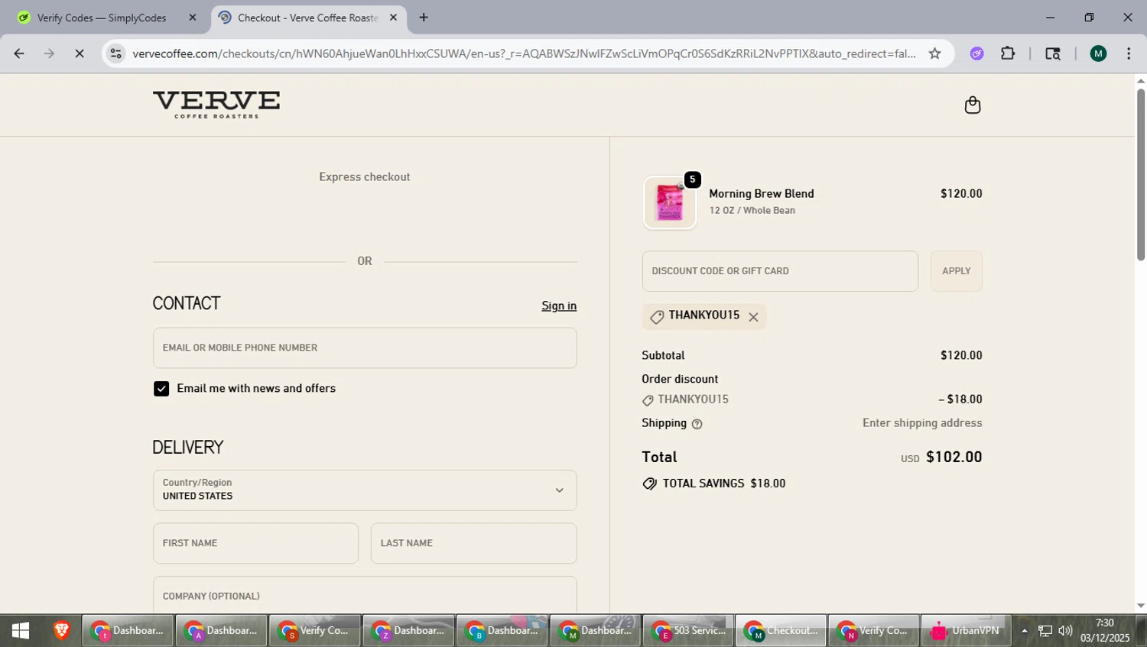This screenshot has height=647, width=1147.
Task: Open the tab search side panel icon
Action: coord(1053,53)
